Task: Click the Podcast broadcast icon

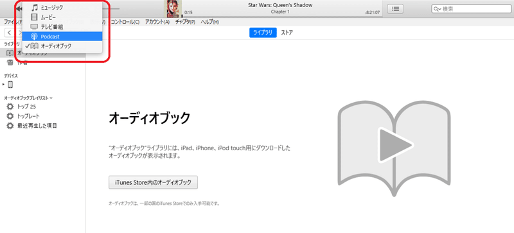Action: [x=34, y=37]
